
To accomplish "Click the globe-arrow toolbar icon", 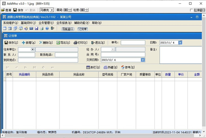I will pyautogui.click(x=26, y=28).
